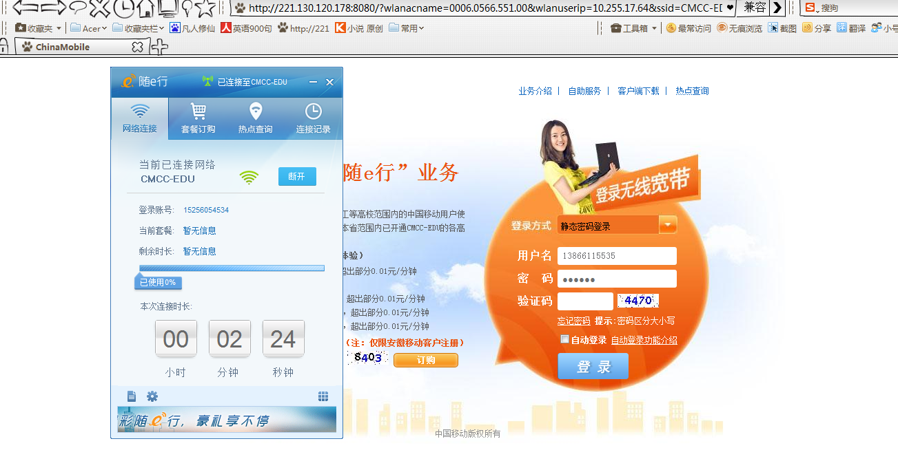
Task: Click the 最常访问 toolbar item
Action: click(x=688, y=28)
